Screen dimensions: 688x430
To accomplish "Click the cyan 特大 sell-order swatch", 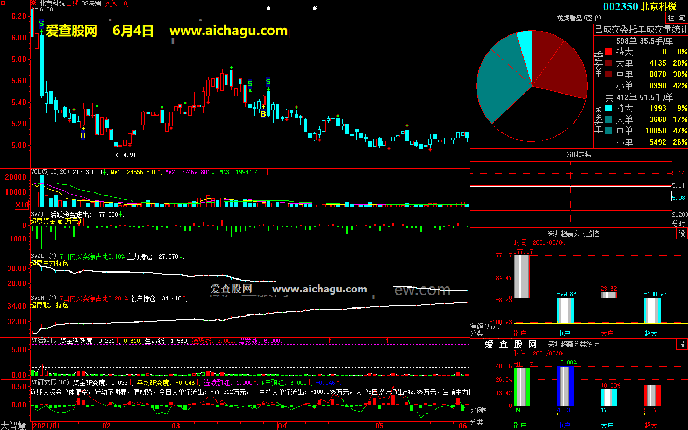I will [608, 108].
